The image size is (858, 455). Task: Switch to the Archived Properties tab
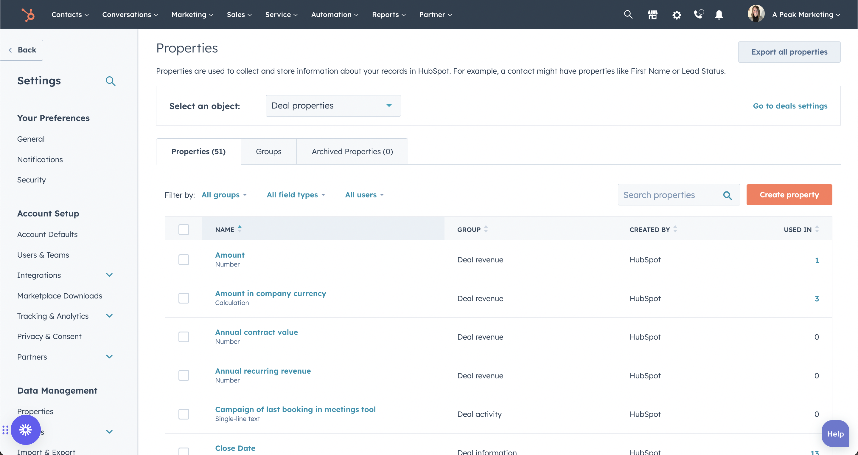pos(352,151)
